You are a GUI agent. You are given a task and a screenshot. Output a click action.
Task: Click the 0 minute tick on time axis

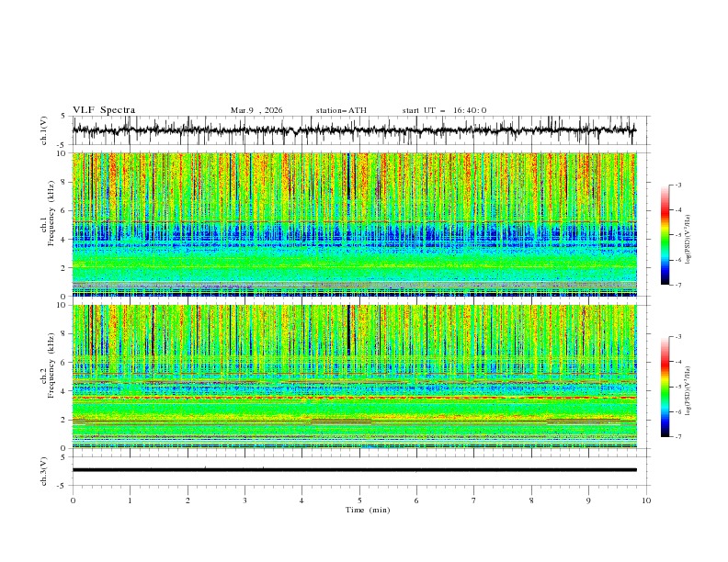pyautogui.click(x=73, y=500)
